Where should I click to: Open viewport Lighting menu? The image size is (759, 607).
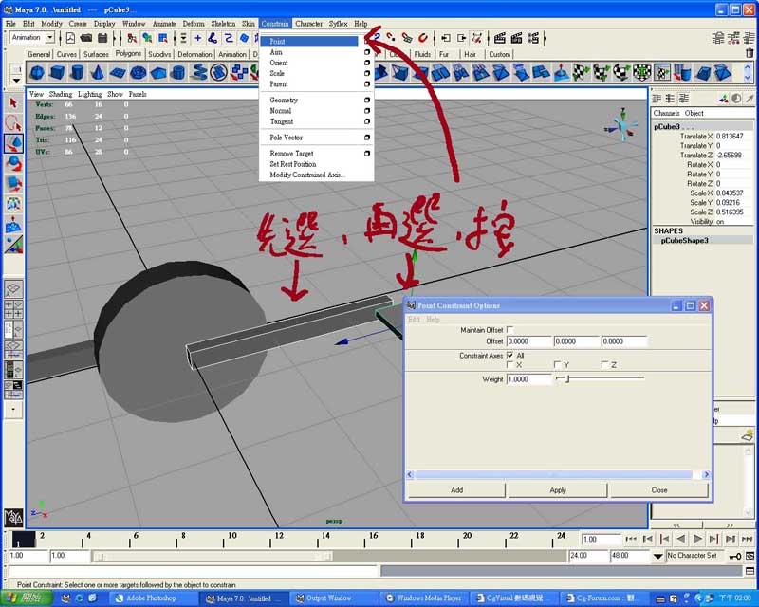(90, 94)
